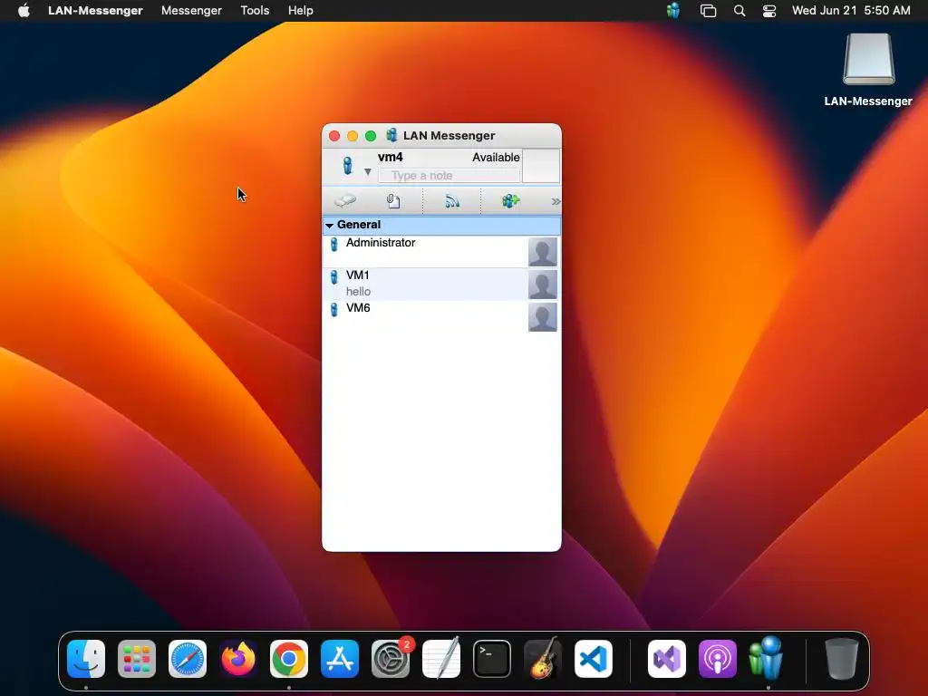Open Google Chrome from the Dock
The height and width of the screenshot is (696, 928).
pyautogui.click(x=289, y=659)
